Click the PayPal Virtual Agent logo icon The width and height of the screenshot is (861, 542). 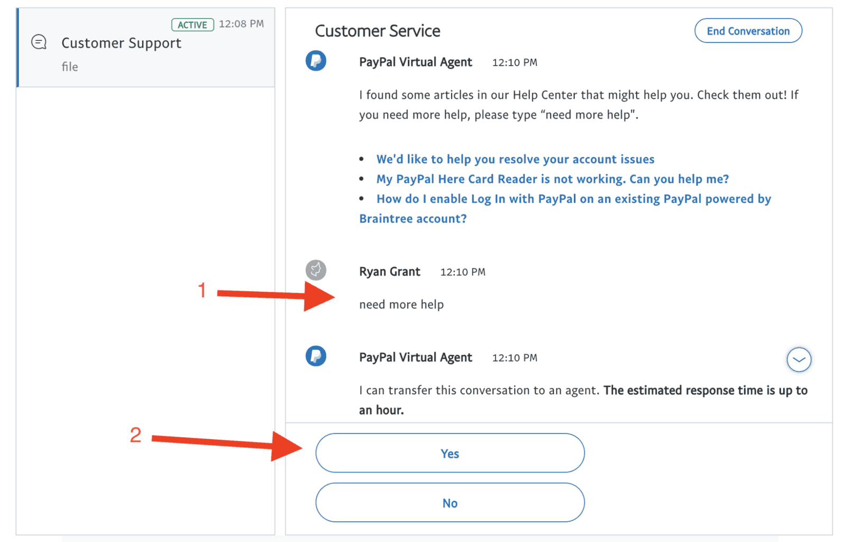click(x=316, y=61)
